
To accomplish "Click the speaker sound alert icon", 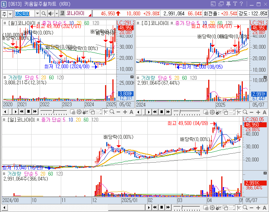I will tap(51, 13).
